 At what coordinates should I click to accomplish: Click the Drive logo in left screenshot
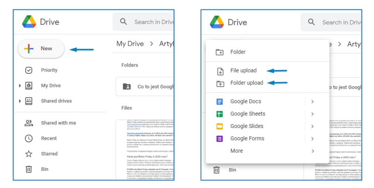tap(29, 22)
